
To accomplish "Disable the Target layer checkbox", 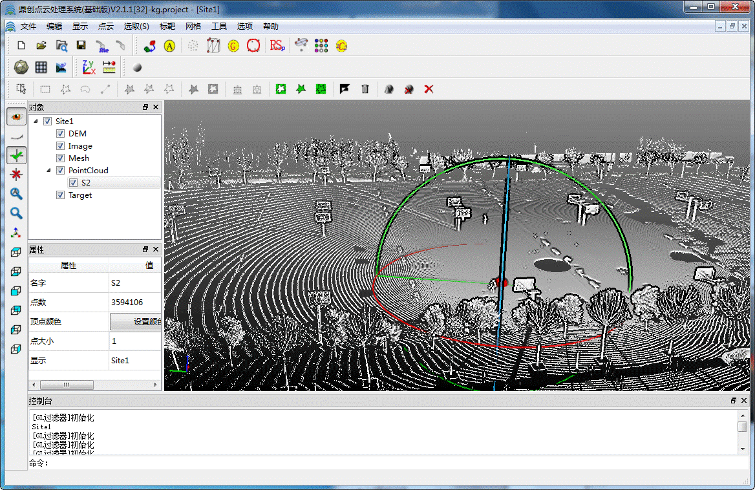I will tap(60, 195).
